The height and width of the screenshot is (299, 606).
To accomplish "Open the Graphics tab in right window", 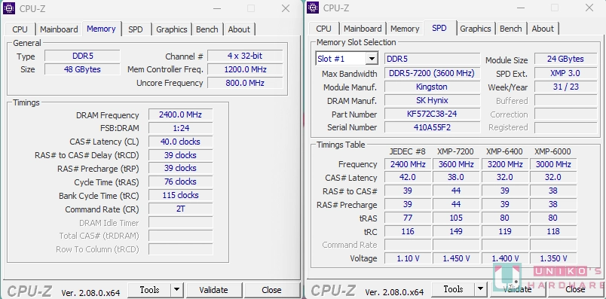I will tap(476, 29).
